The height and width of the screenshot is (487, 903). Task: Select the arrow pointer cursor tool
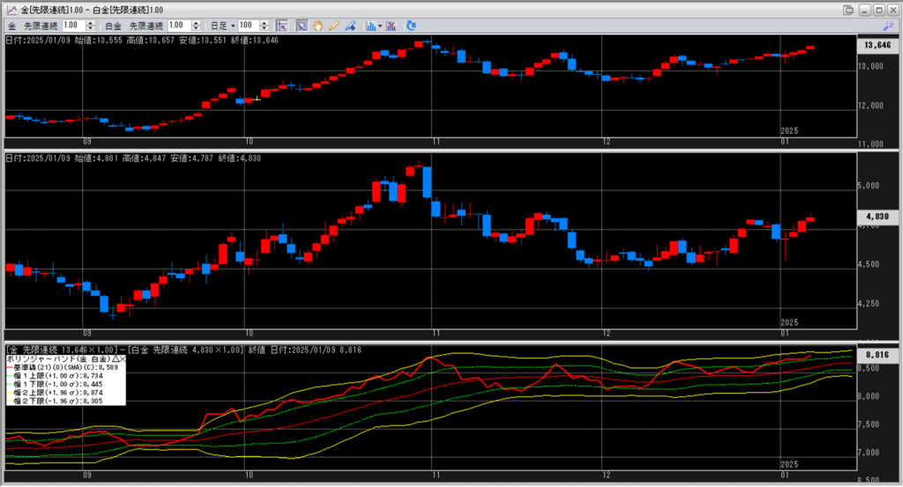(x=302, y=26)
